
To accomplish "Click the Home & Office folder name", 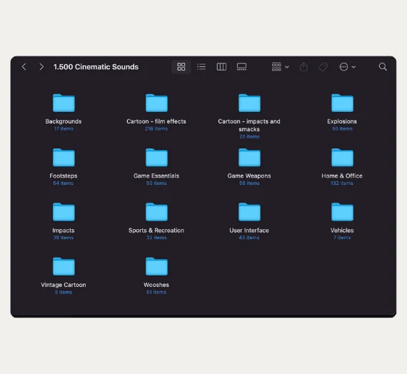I will pyautogui.click(x=342, y=176).
